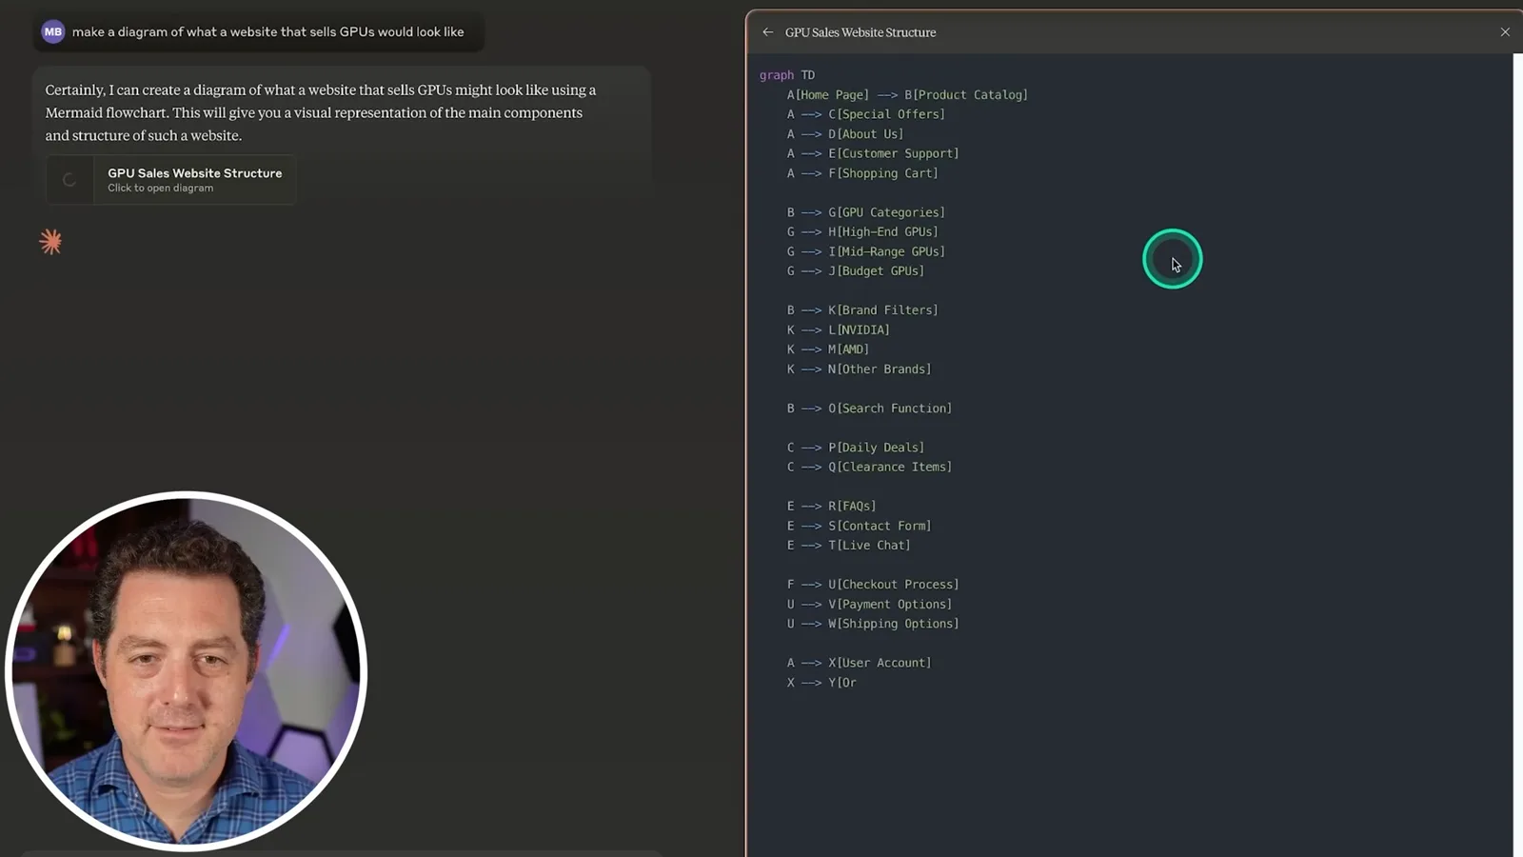Click the 'C[Special Offers]' code line
Image resolution: width=1523 pixels, height=857 pixels.
coord(866,114)
